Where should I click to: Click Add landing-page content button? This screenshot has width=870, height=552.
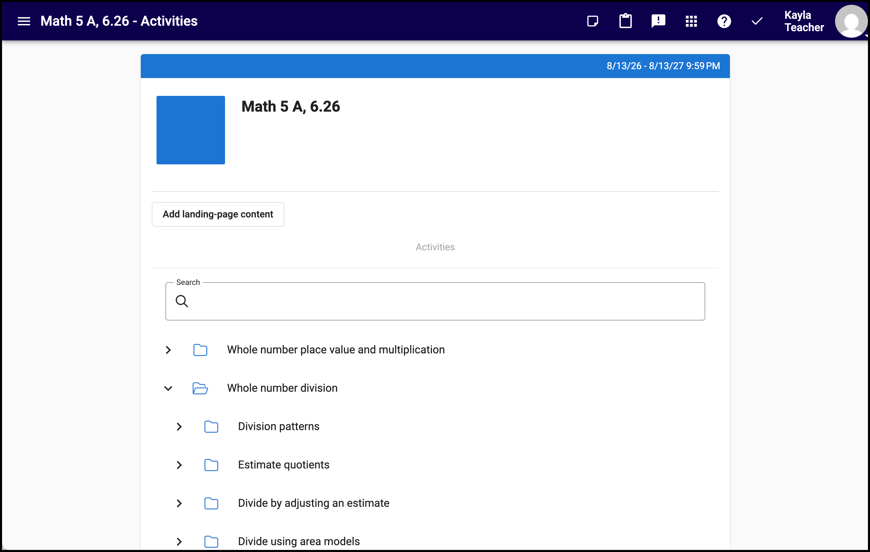218,214
